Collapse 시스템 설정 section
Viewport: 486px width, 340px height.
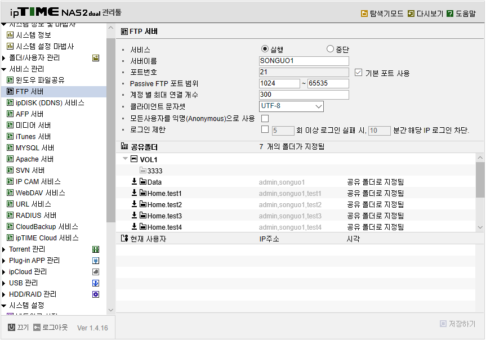pyautogui.click(x=4, y=306)
